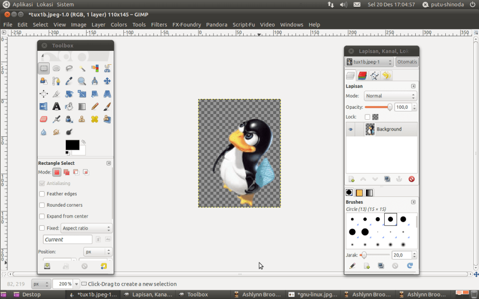Select the Crop tool

(x=56, y=94)
